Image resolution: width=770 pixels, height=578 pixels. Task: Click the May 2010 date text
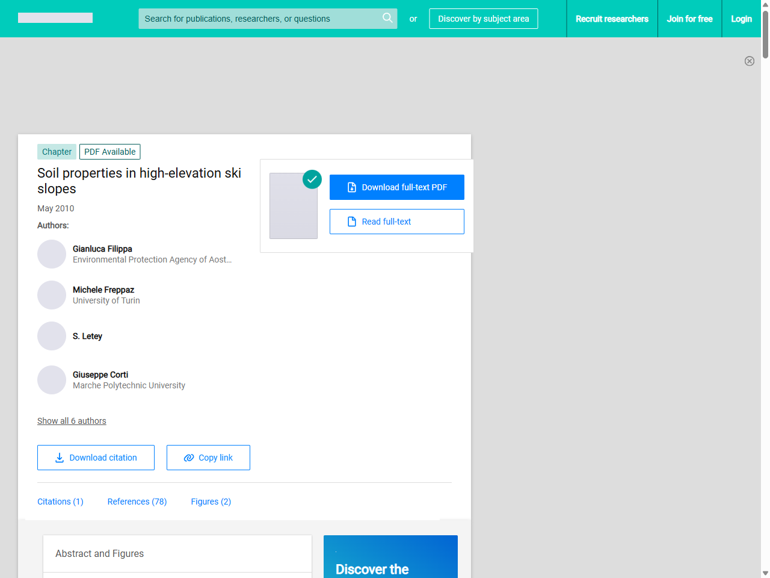point(56,208)
